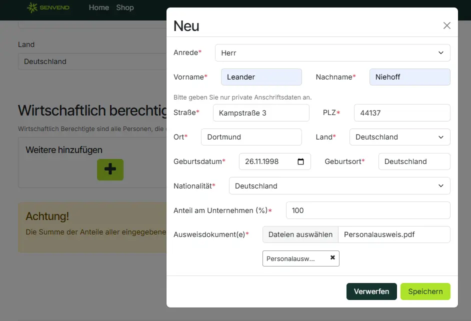Edit the Ort field Dortmund

pyautogui.click(x=251, y=137)
